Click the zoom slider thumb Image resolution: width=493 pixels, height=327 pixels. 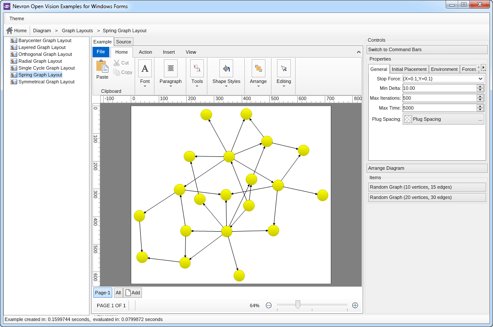coord(298,305)
